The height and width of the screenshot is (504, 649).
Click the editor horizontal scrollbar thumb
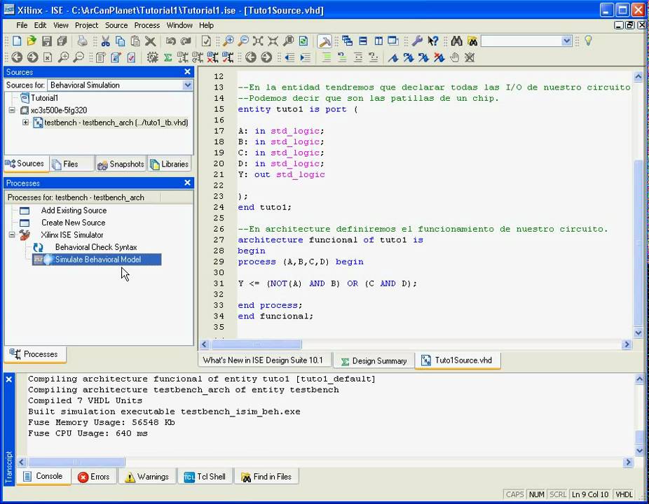point(257,344)
